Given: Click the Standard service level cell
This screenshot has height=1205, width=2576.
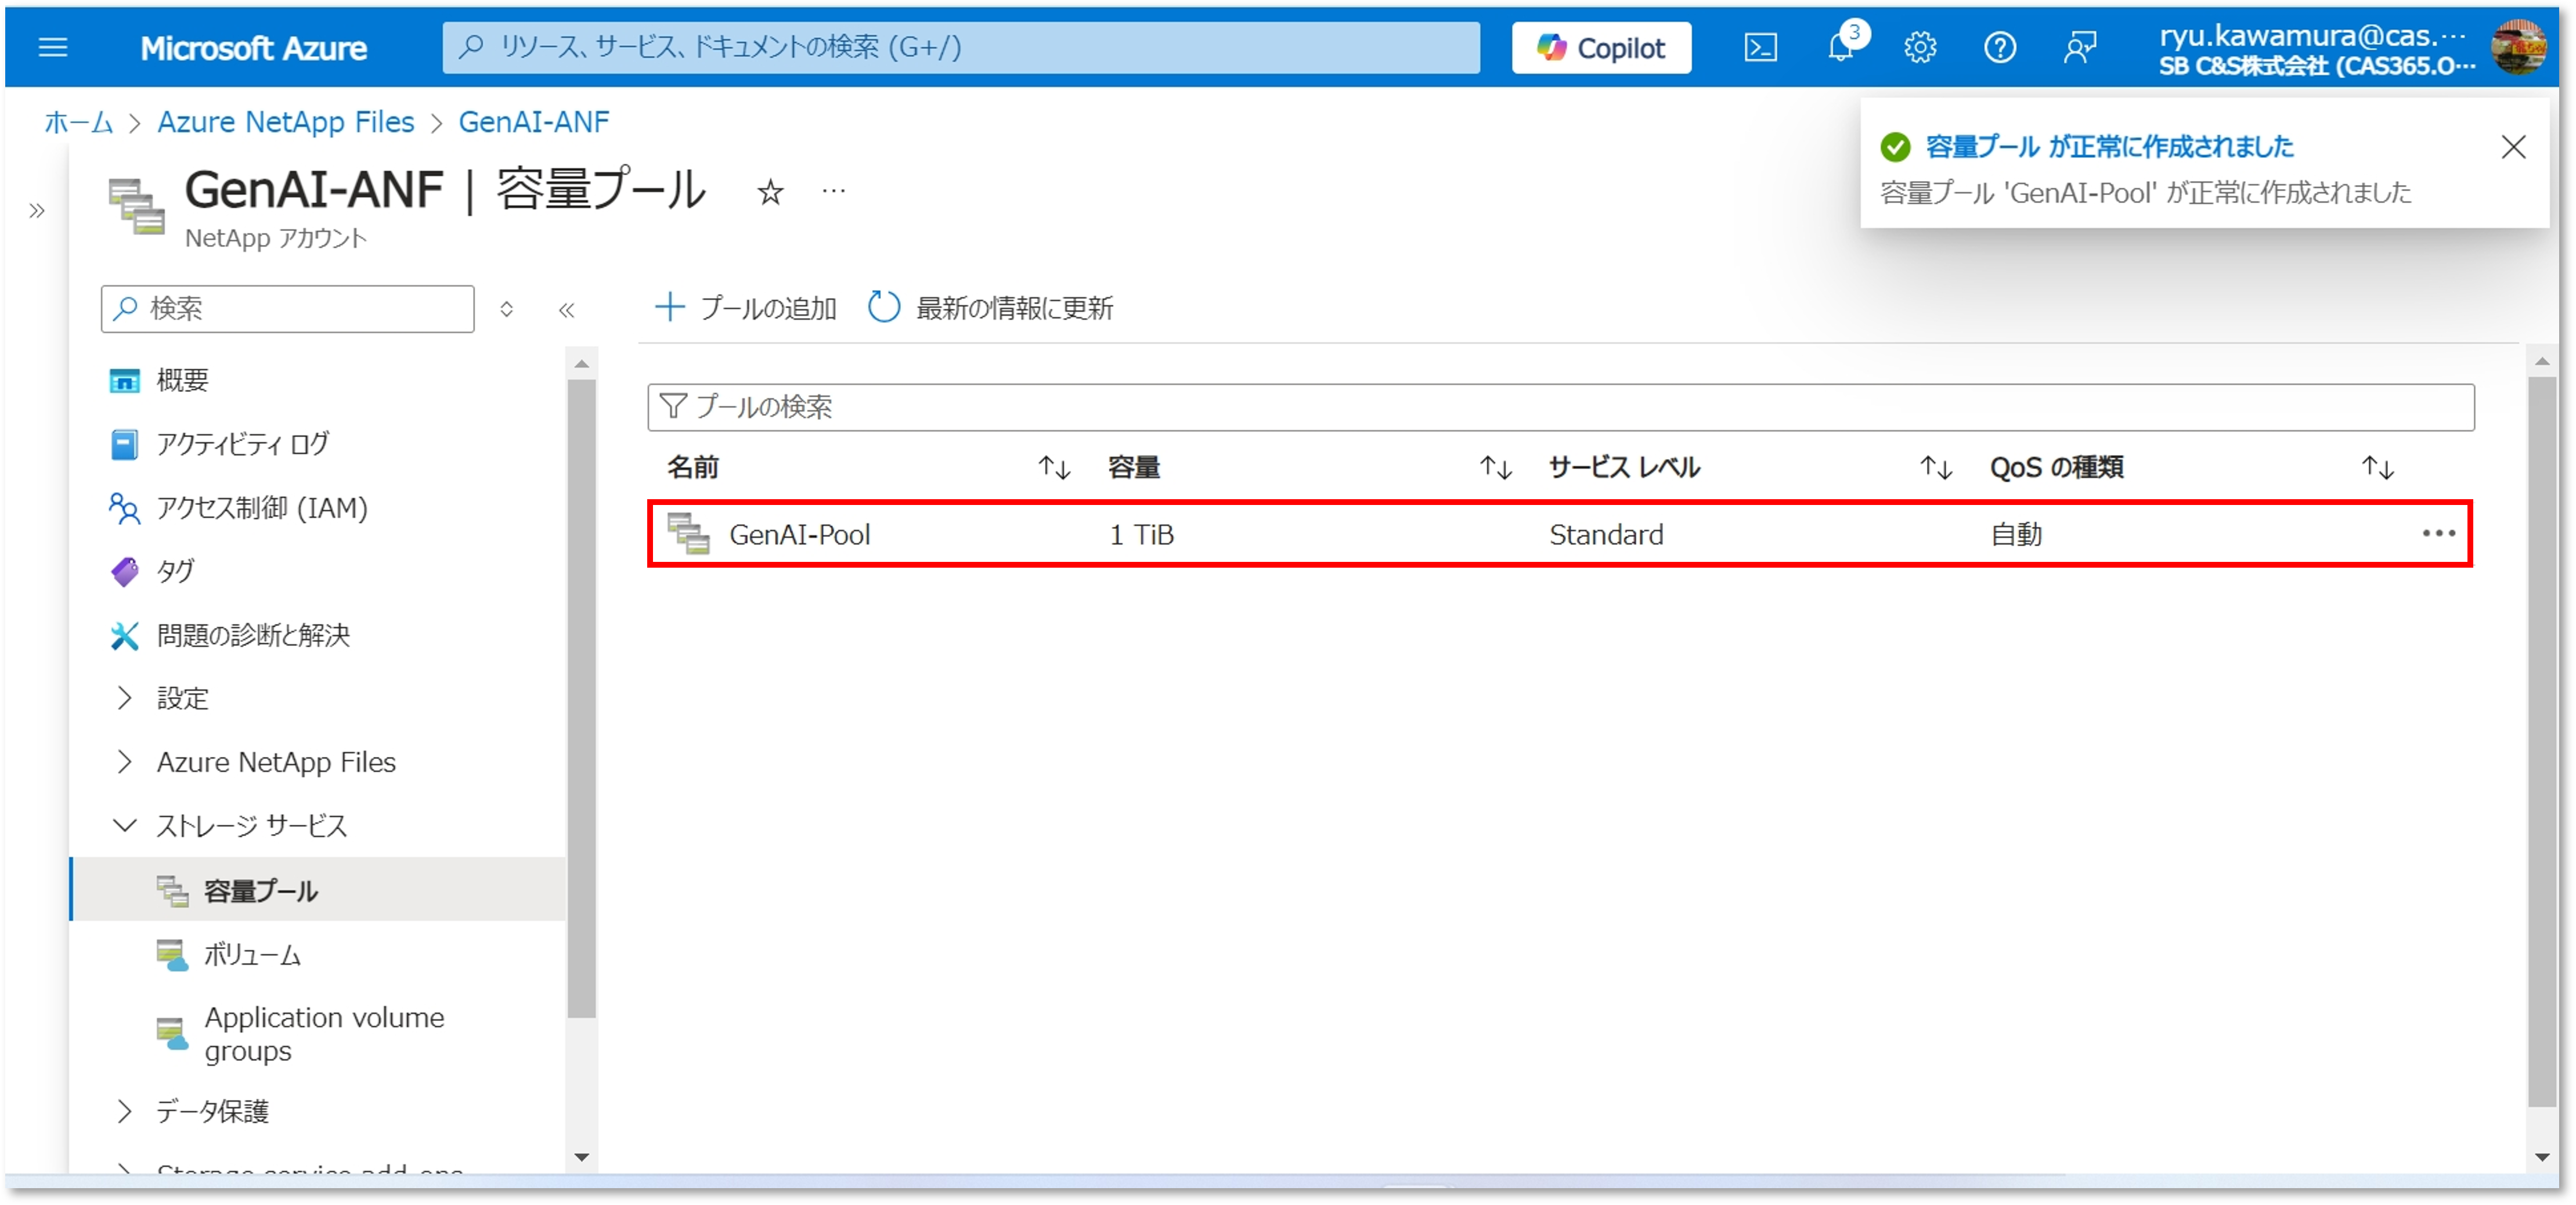Looking at the screenshot, I should pos(1606,535).
